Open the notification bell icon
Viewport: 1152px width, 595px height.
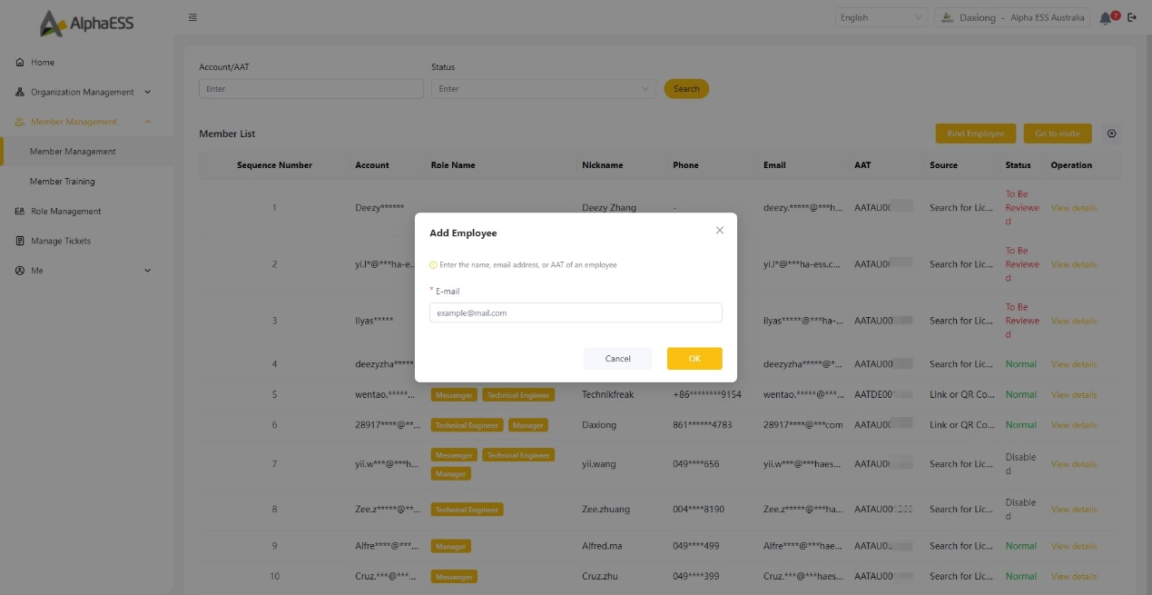coord(1105,18)
